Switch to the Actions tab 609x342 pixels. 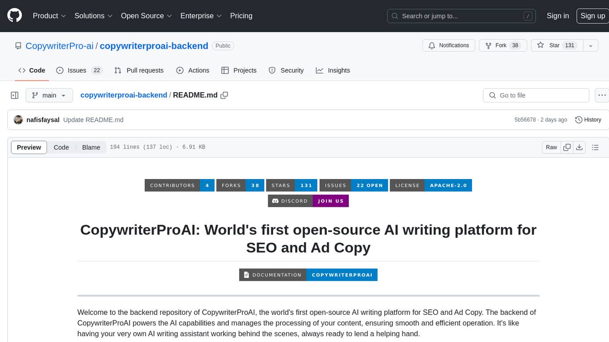click(x=193, y=70)
